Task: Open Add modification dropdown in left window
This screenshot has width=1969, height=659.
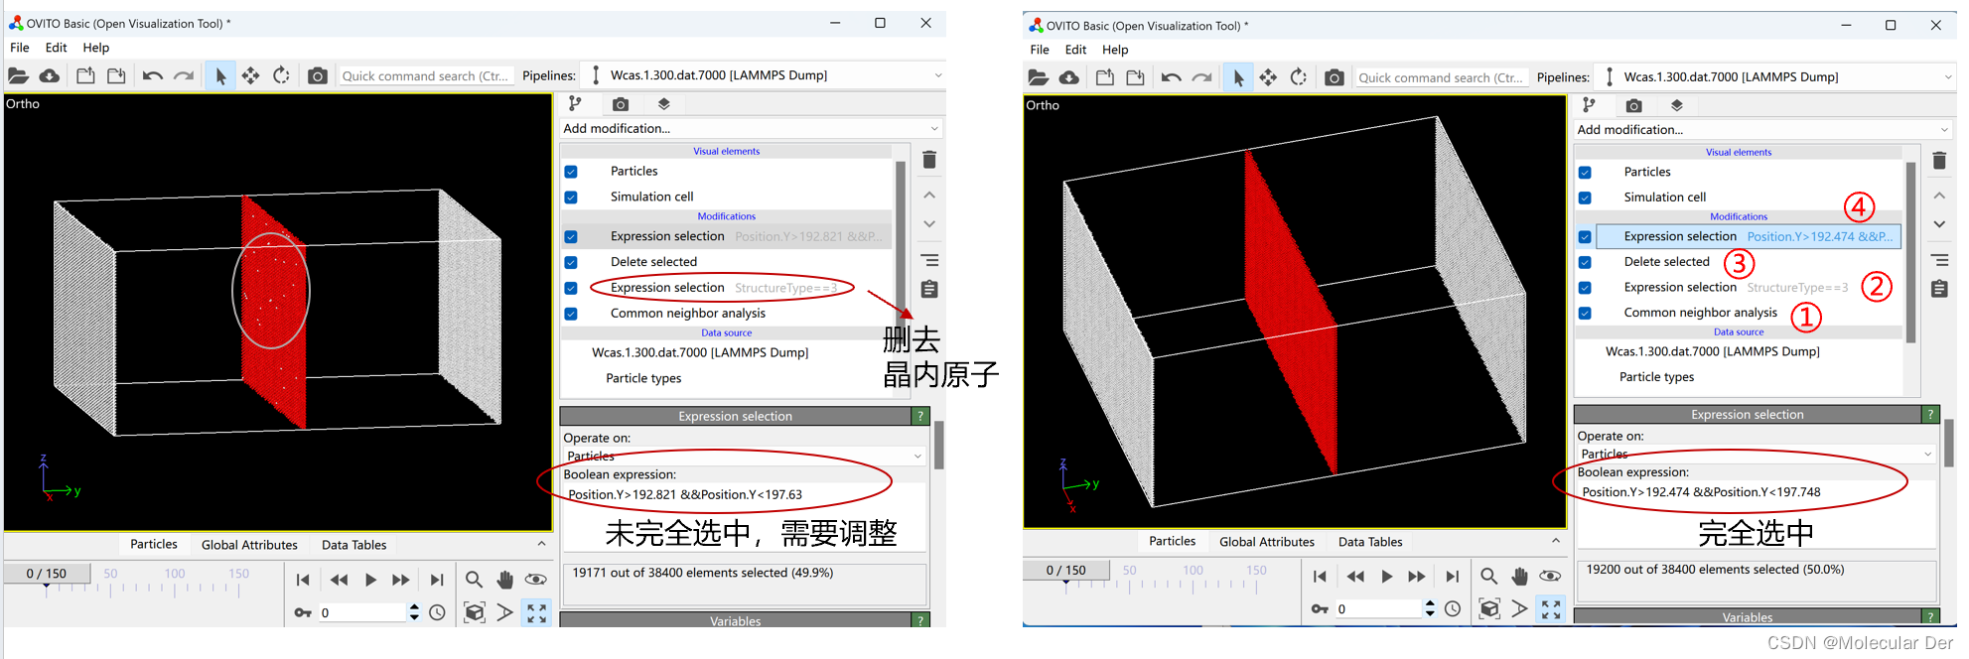Action: pyautogui.click(x=751, y=128)
